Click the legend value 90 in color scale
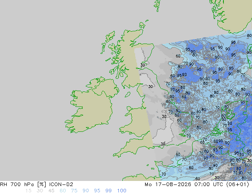This screenshot has height=194, width=252. 85,191
